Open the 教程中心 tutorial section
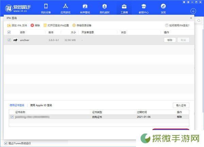 [x=143, y=9]
